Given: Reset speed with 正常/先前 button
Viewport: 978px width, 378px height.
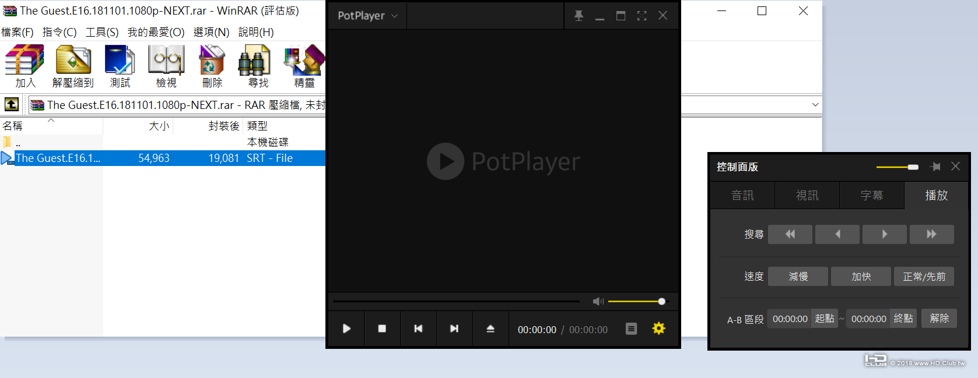Looking at the screenshot, I should [x=924, y=277].
